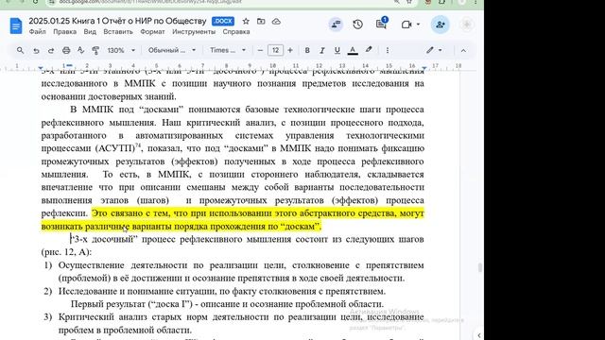Toggle underline formatting
Image resolution: width=605 pixels, height=340 pixels.
tap(337, 50)
